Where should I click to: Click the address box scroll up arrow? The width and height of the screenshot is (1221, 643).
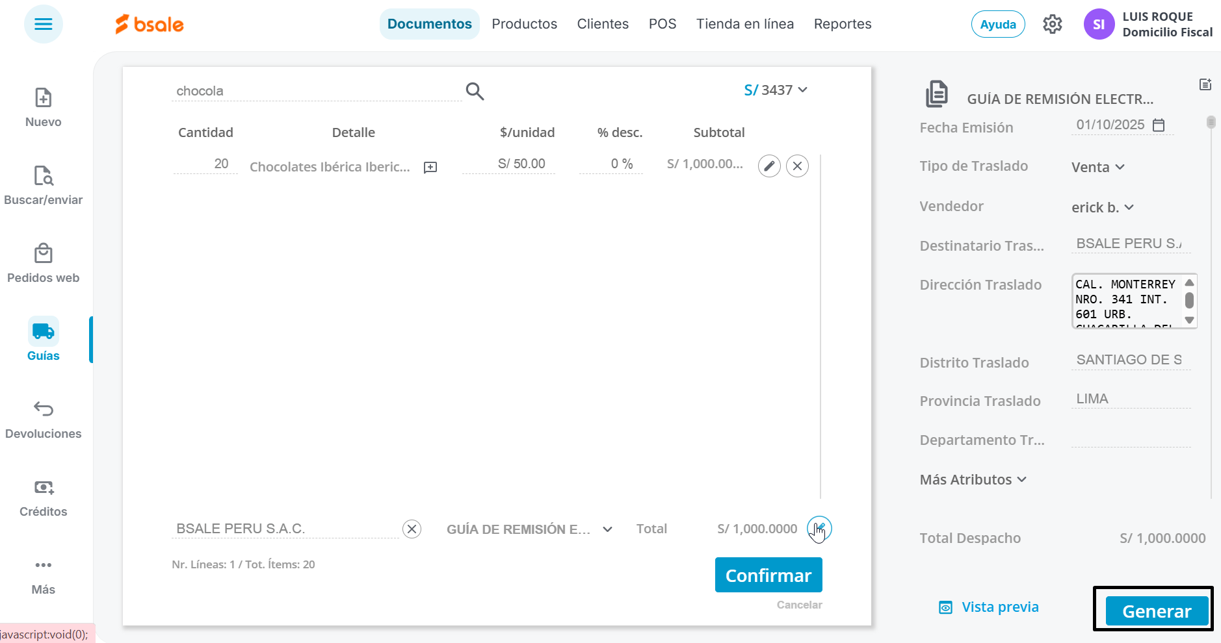(x=1190, y=283)
